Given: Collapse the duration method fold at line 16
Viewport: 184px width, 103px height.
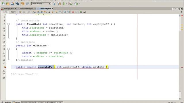Looking at the screenshot, I should pyautogui.click(x=8, y=49).
